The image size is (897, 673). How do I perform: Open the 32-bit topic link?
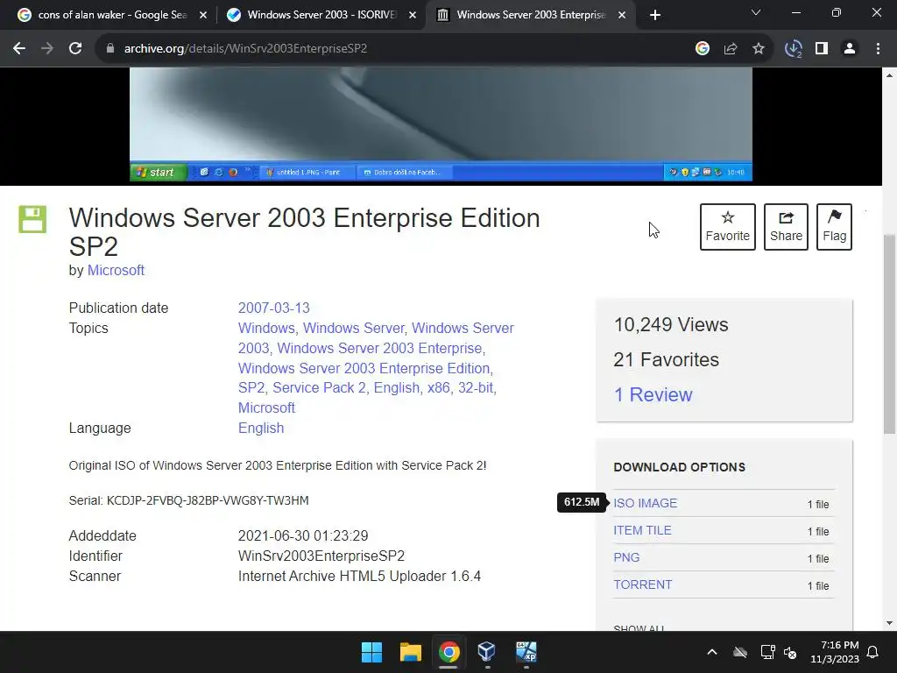476,387
